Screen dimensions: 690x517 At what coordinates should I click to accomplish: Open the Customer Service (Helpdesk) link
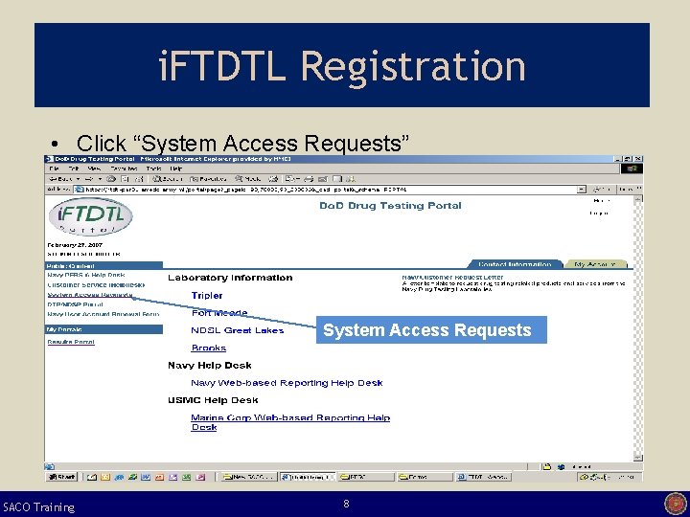click(x=96, y=285)
